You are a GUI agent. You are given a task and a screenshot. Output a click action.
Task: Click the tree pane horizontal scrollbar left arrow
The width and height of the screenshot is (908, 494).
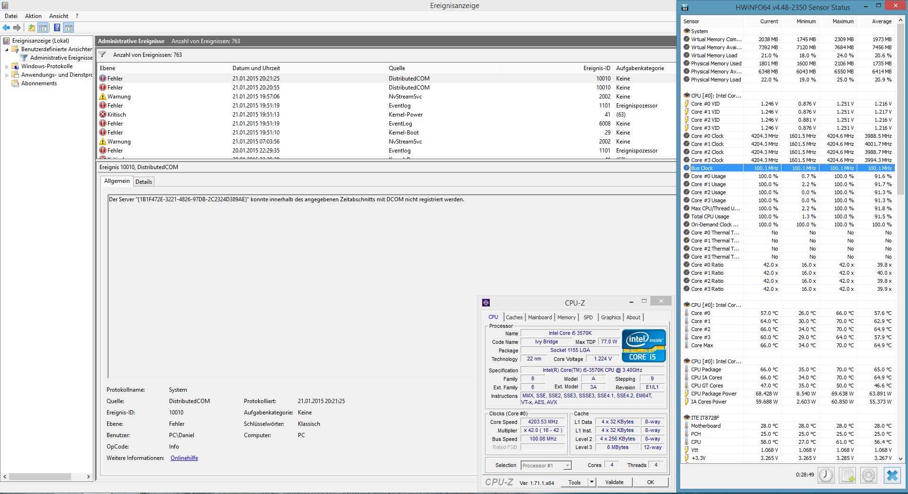tap(6, 477)
